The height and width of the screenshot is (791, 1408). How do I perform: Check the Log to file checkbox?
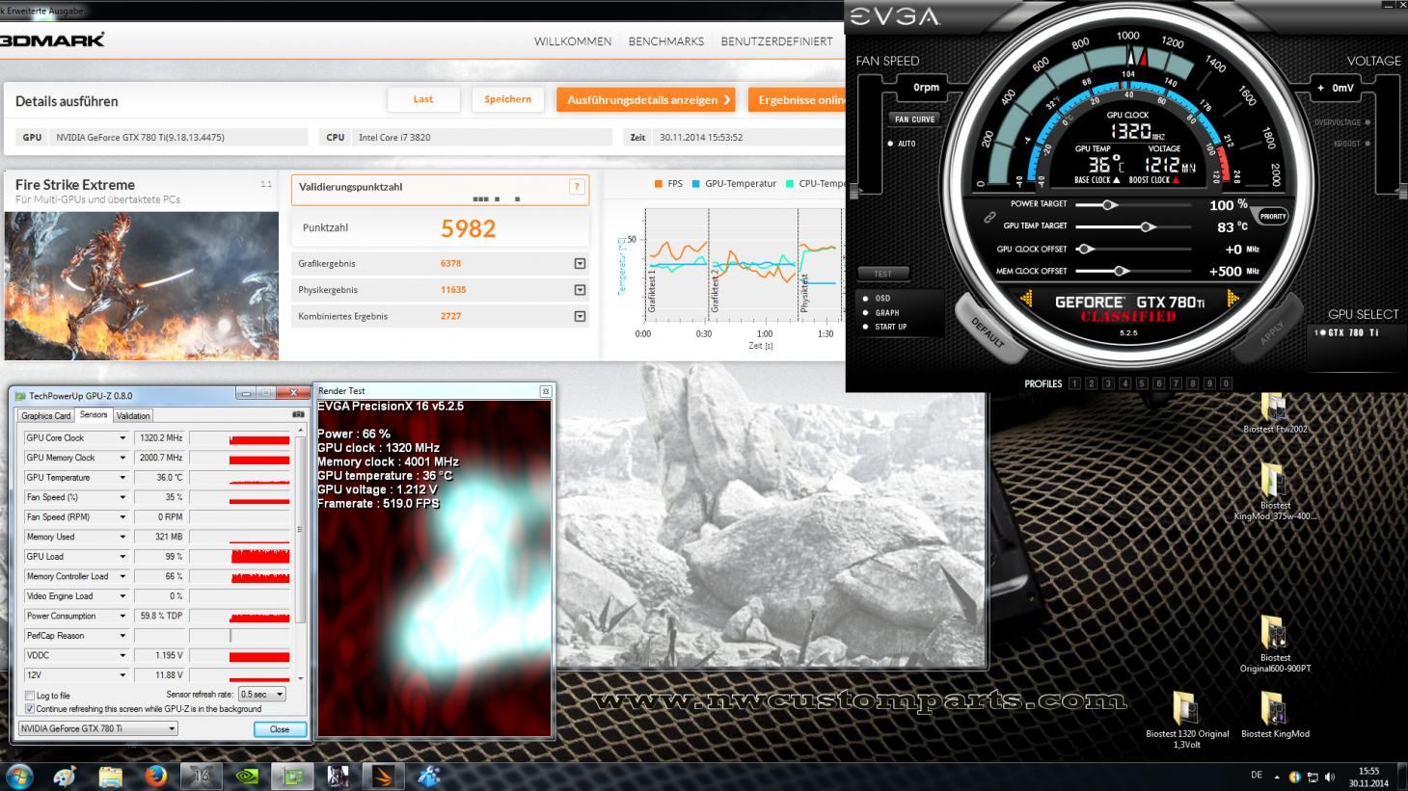30,696
